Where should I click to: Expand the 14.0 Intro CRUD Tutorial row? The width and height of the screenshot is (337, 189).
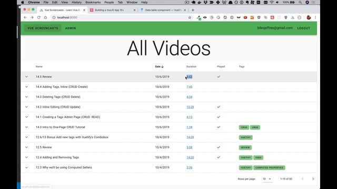[x=26, y=127]
